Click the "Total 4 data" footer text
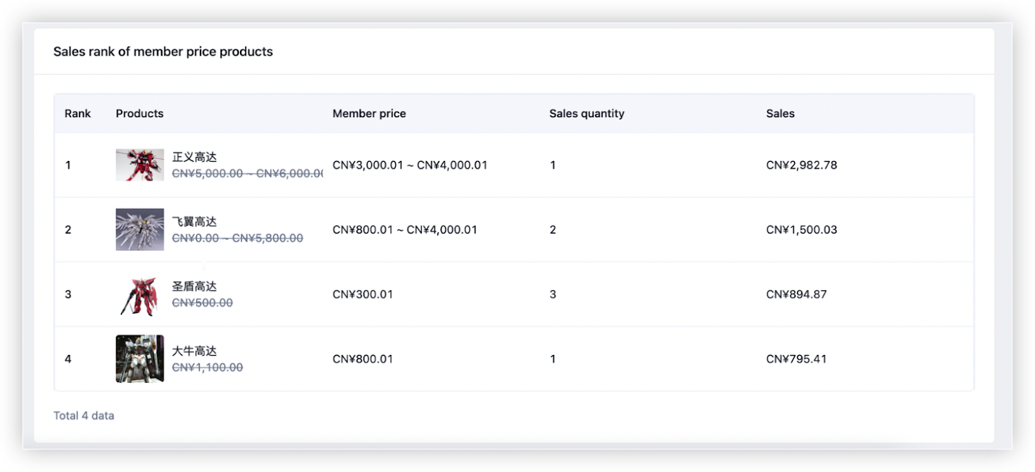This screenshot has height=472, width=1035. [x=84, y=416]
